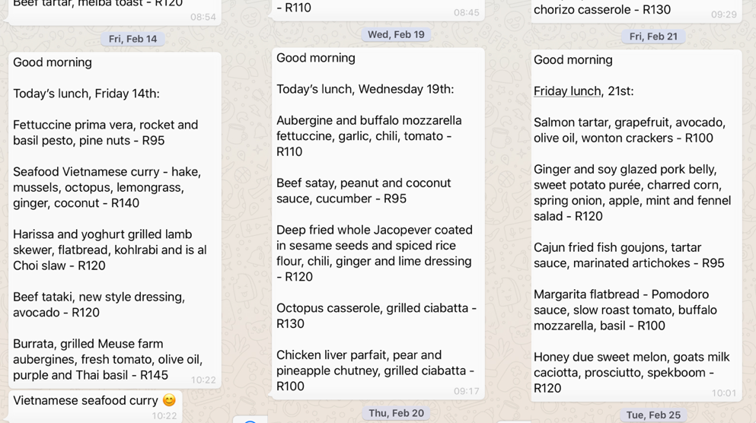756x423 pixels.
Task: Click the Fri, Feb 21 date badge
Action: [x=653, y=37]
